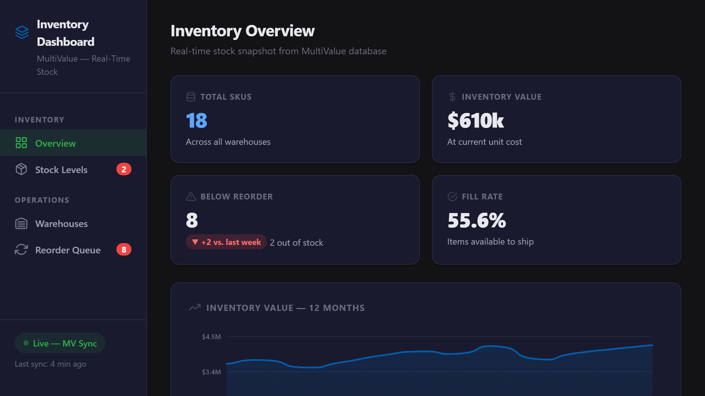The width and height of the screenshot is (705, 396).
Task: Click the warning triangle on Below Reorder card
Action: pos(191,197)
